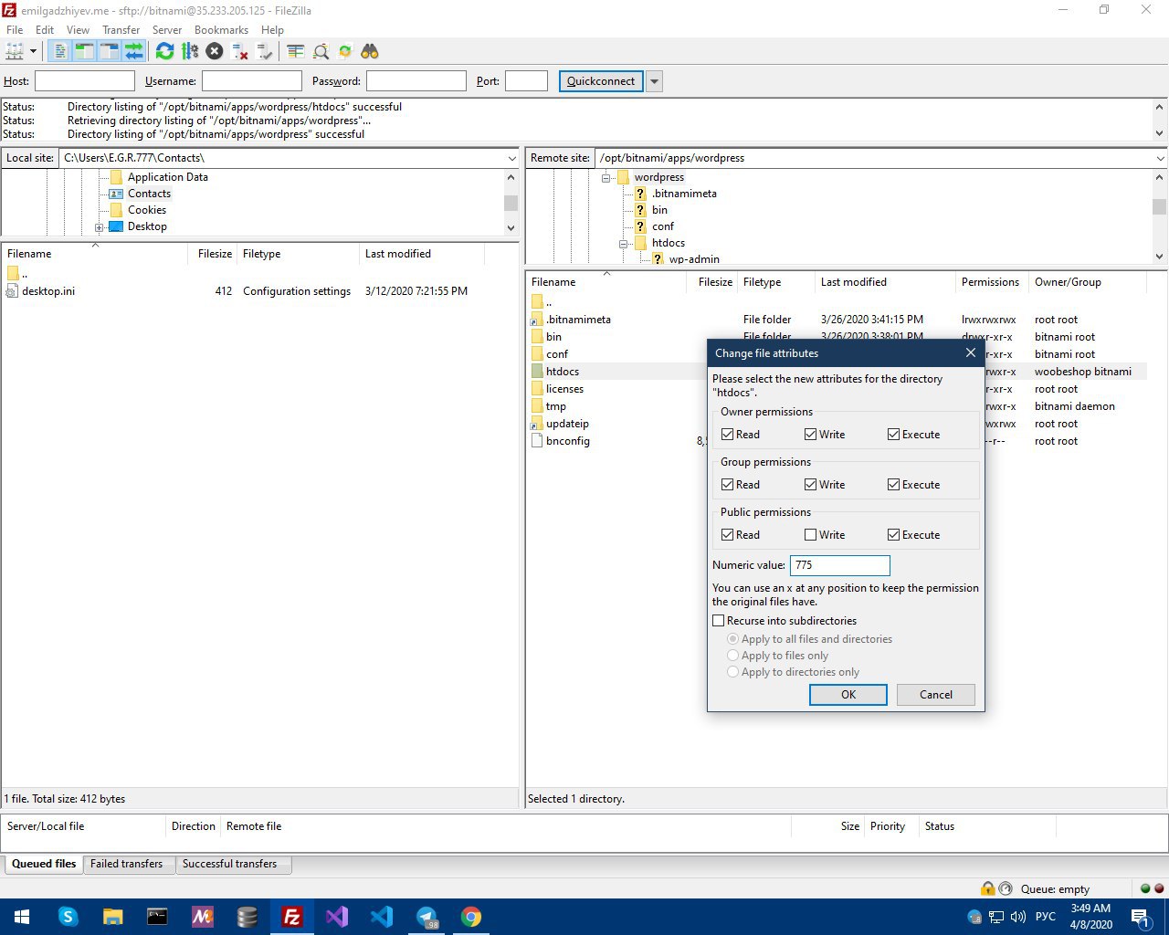Open Visual Studio Code from the taskbar
This screenshot has height=935, width=1169.
382,917
